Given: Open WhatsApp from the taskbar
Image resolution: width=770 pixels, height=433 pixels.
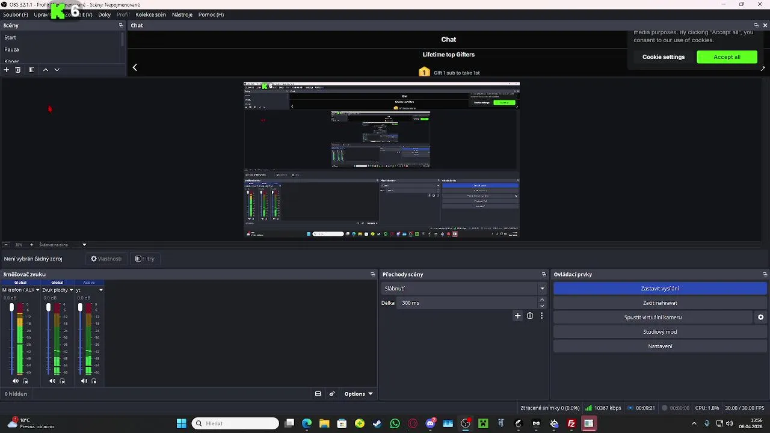Looking at the screenshot, I should click(x=395, y=423).
